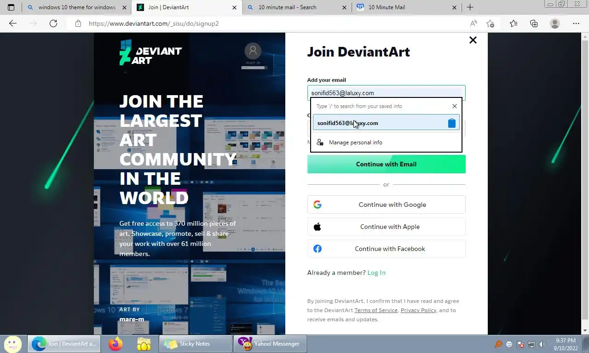Image resolution: width=589 pixels, height=353 pixels.
Task: View site information lock icon
Action: coord(78,23)
